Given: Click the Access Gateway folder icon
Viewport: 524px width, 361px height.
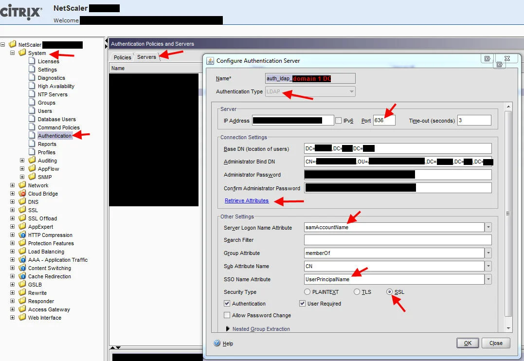Looking at the screenshot, I should pyautogui.click(x=22, y=309).
